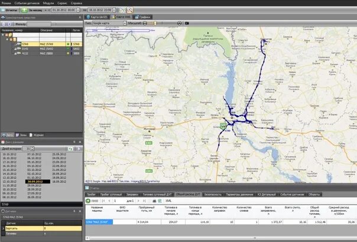
Task: Open the Пробег report tab
Action: (x=91, y=195)
